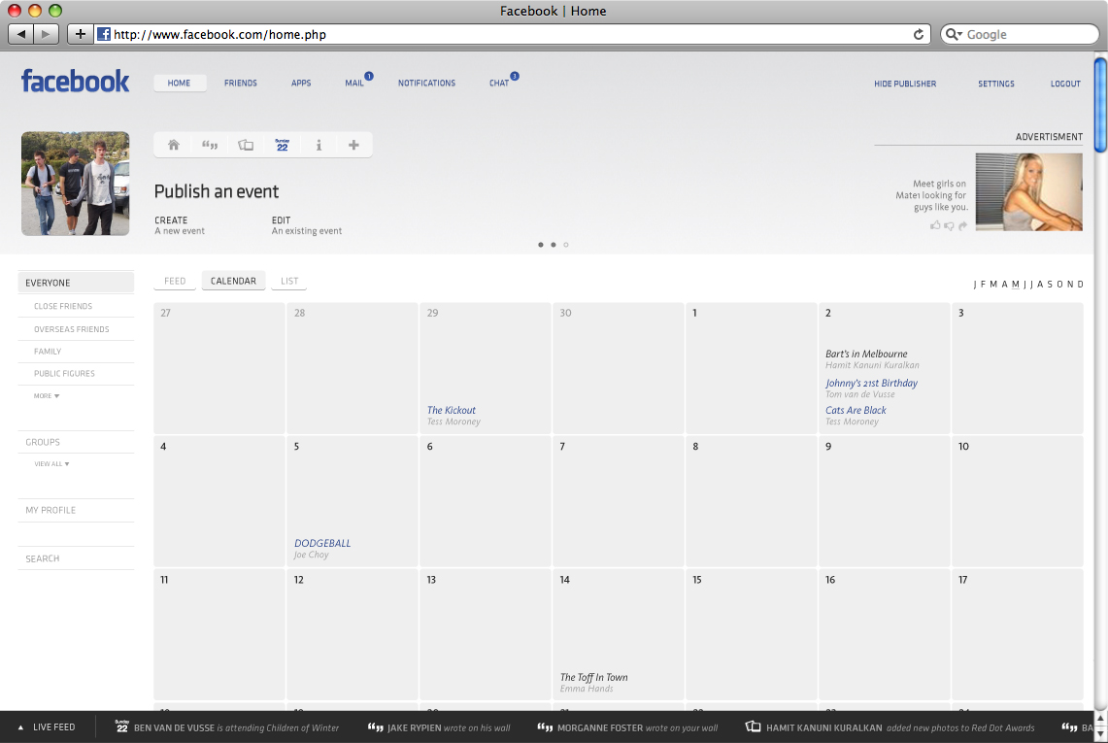Click the Mail notification badge
This screenshot has height=743, width=1108.
[x=369, y=76]
